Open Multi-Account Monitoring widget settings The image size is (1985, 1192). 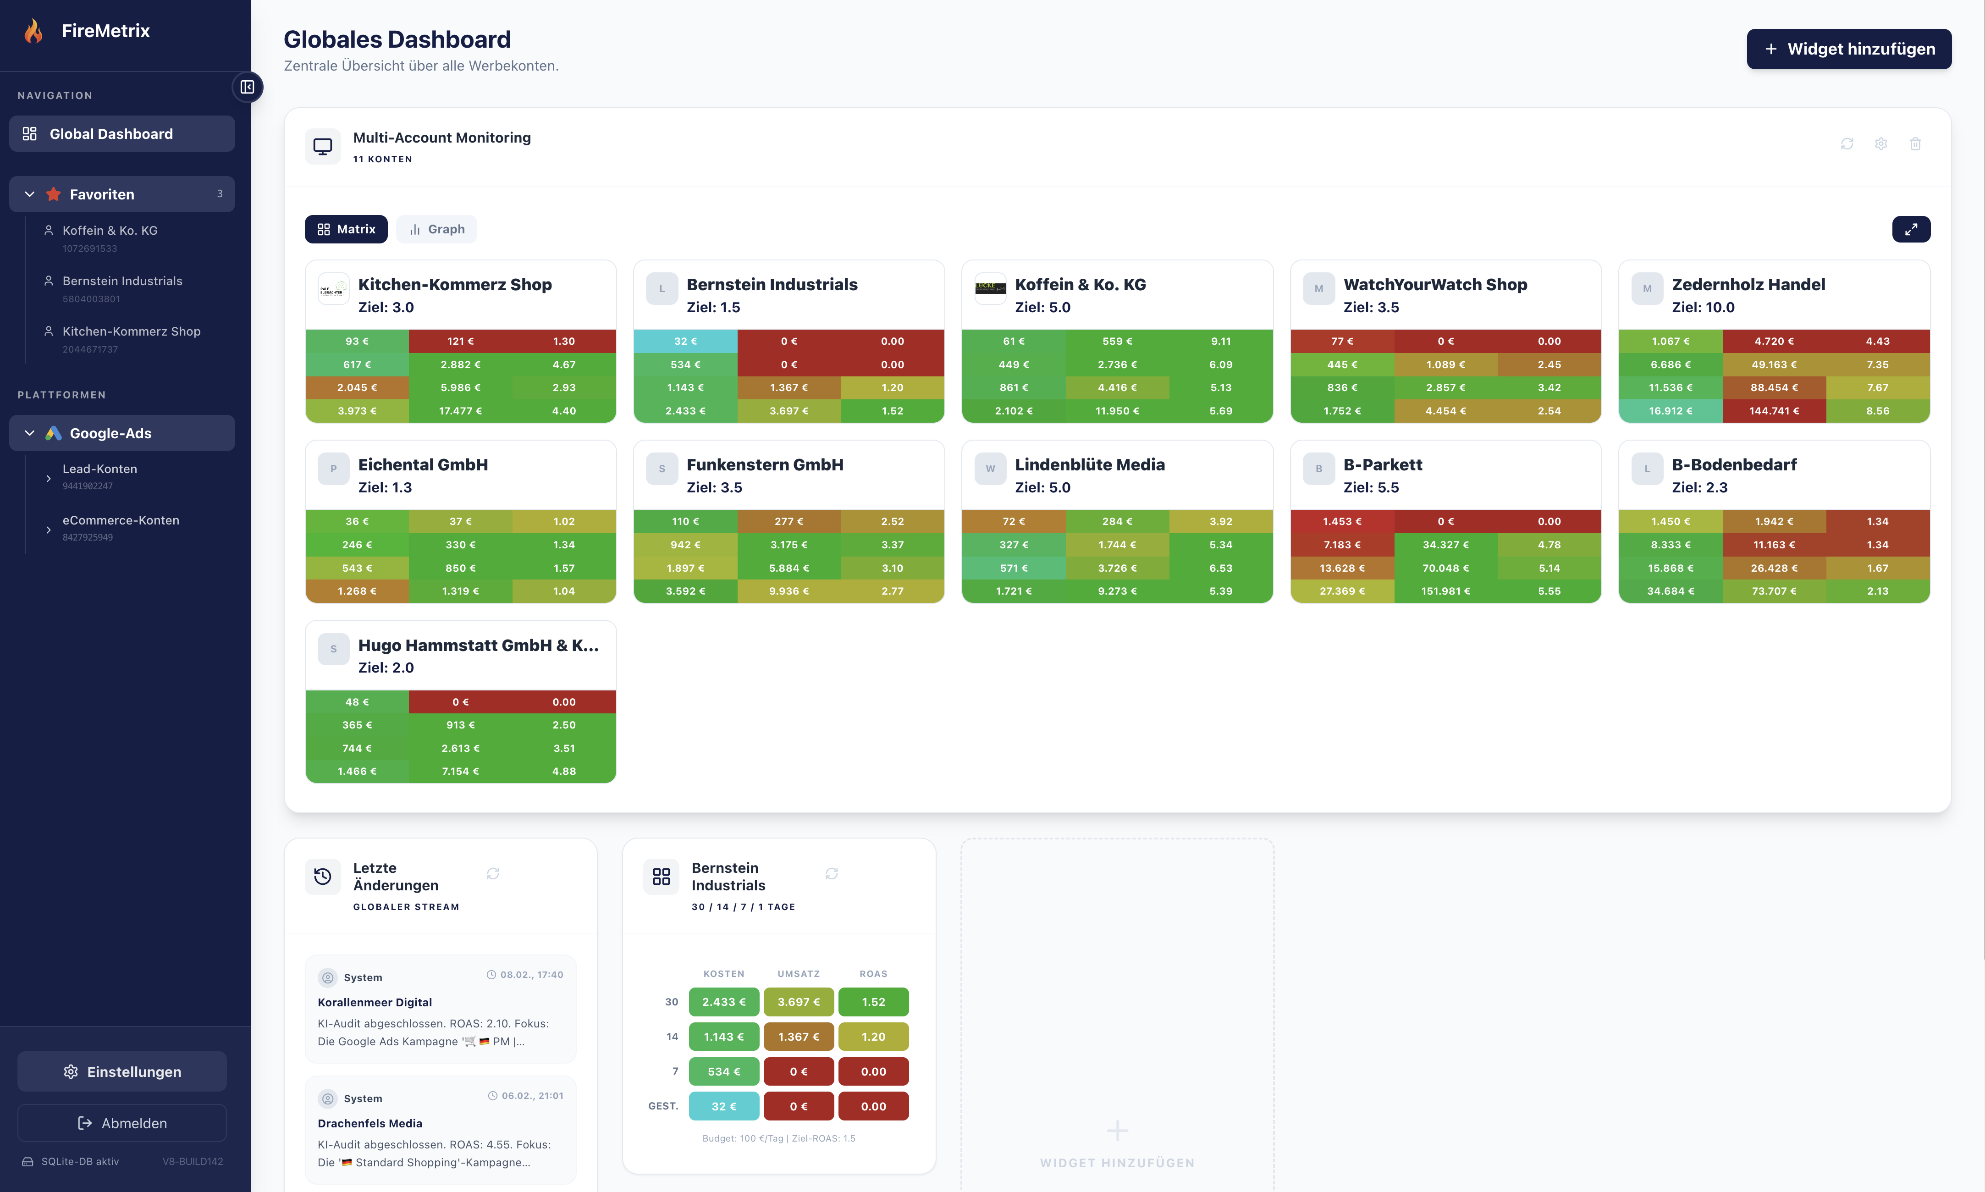click(1880, 143)
